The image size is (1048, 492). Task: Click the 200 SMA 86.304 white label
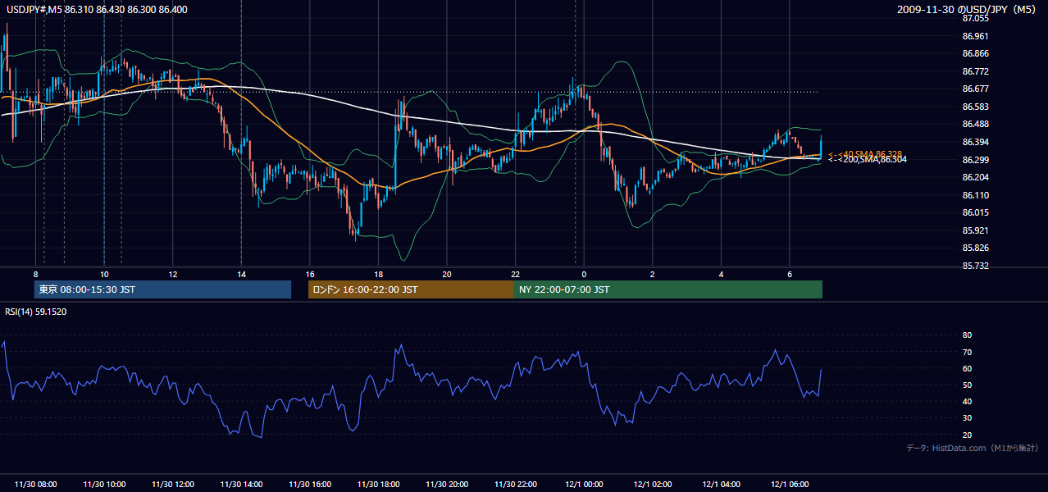(x=867, y=160)
